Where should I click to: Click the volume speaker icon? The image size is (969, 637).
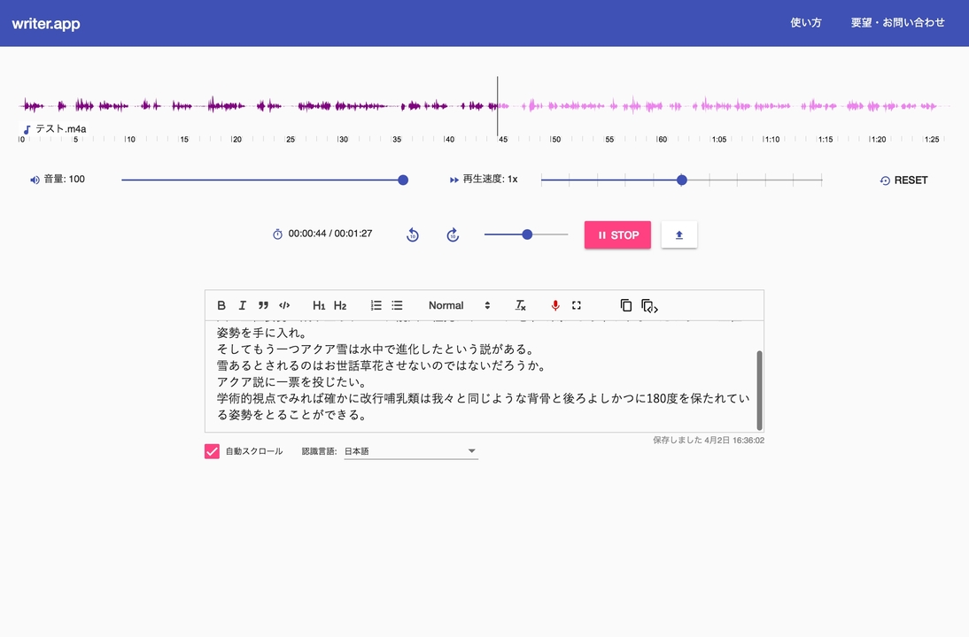tap(35, 180)
